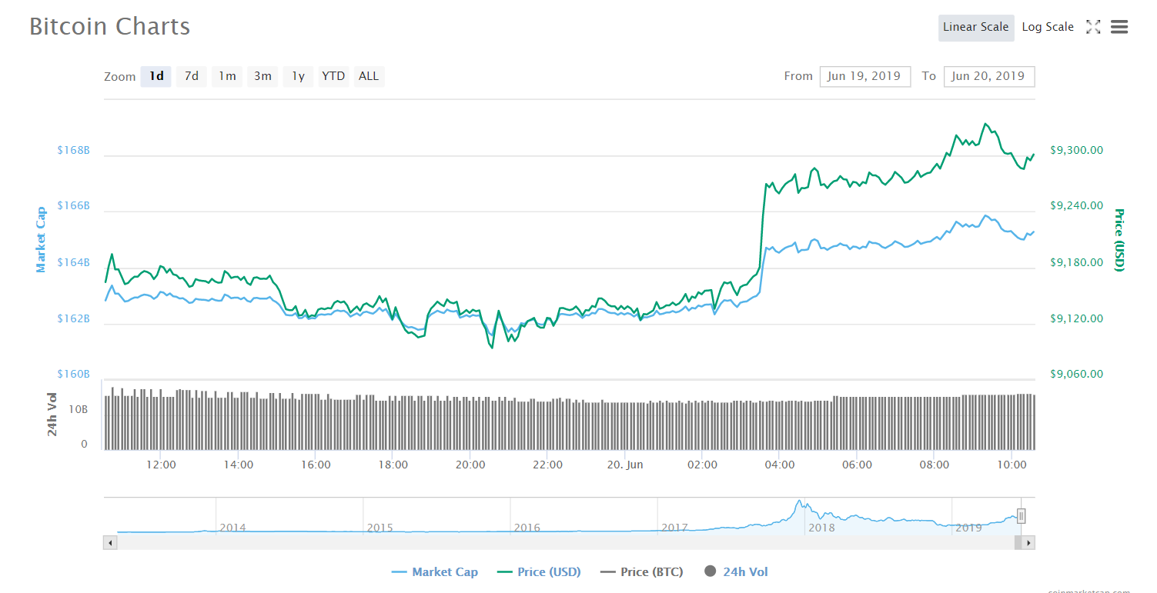Screen dimensions: 1157x593
Task: Select the 1y zoom option
Action: (298, 76)
